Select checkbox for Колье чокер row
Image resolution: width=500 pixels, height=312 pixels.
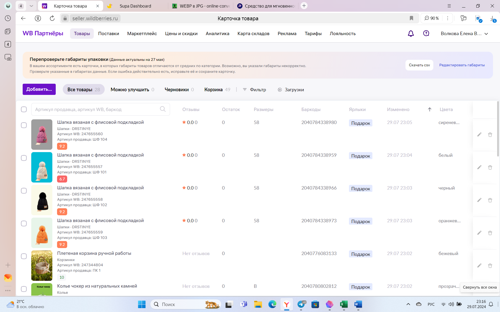[x=24, y=289]
